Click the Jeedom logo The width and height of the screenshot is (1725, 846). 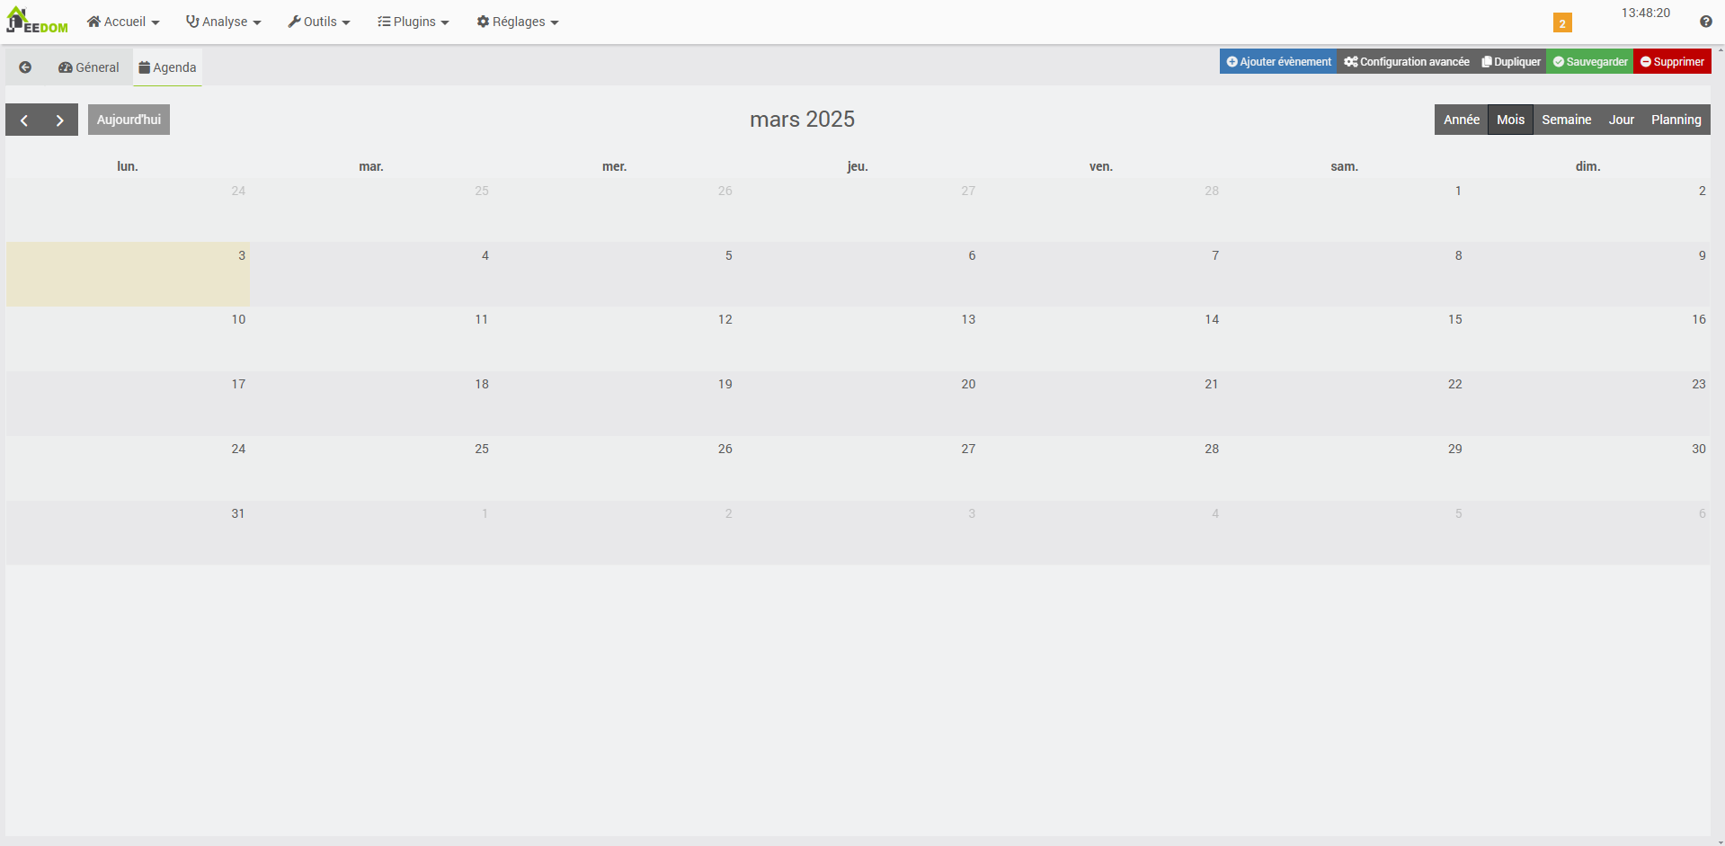pos(37,21)
